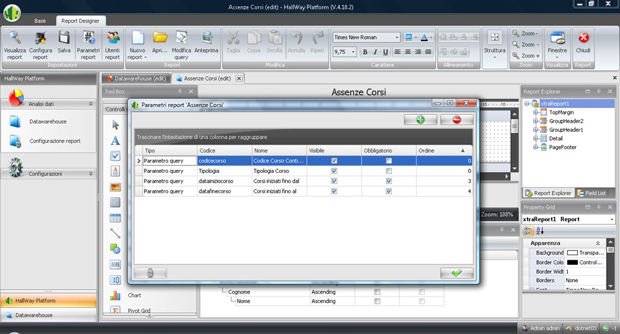Toggle Visibile for Tipologia row
Screen dimensions: 620x334
point(334,171)
